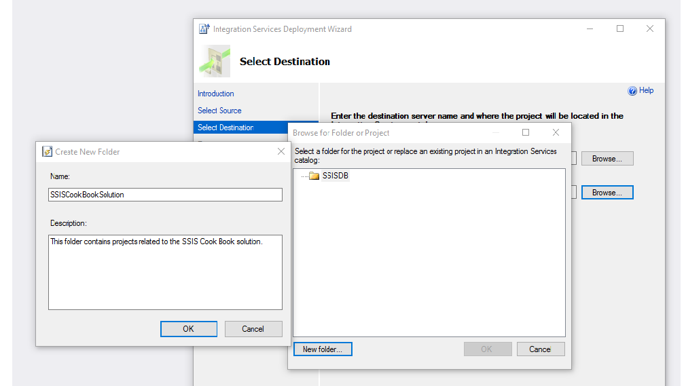Open the Help link in wizard

(x=646, y=90)
